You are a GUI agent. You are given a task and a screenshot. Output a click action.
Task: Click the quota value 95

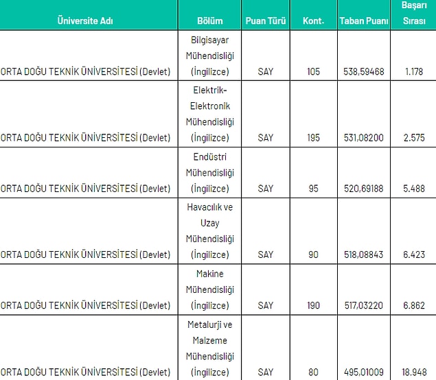[313, 189]
